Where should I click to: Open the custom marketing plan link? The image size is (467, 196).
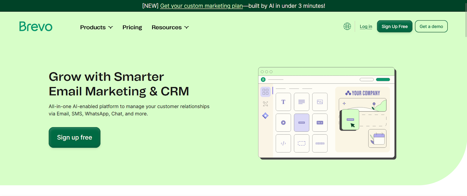click(201, 6)
